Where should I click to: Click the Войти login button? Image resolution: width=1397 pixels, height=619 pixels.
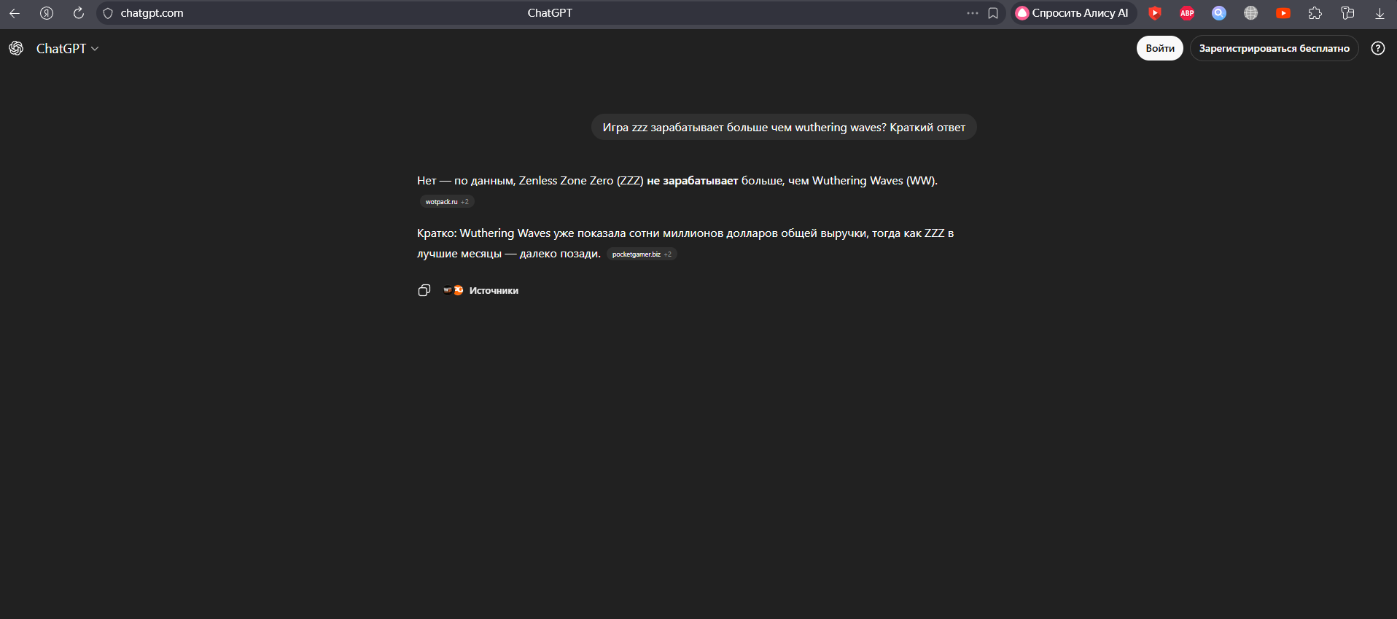tap(1160, 48)
